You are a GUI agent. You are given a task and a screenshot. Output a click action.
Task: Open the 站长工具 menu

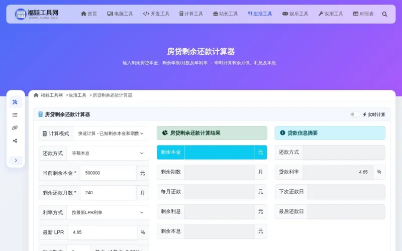click(x=225, y=14)
